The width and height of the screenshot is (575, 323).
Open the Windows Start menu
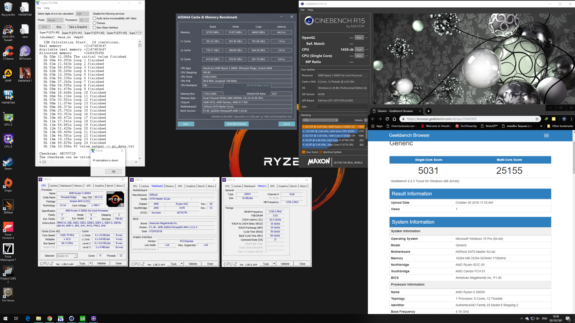pos(5,318)
